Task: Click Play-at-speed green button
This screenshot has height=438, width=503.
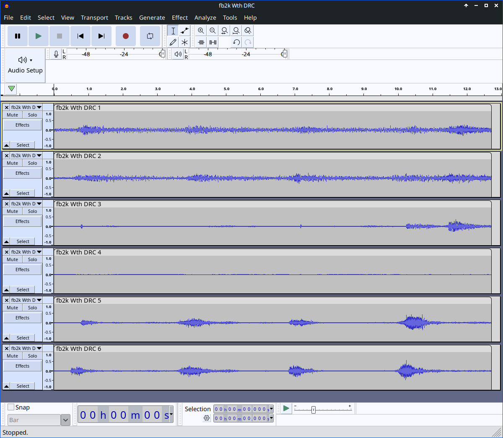Action: 286,408
